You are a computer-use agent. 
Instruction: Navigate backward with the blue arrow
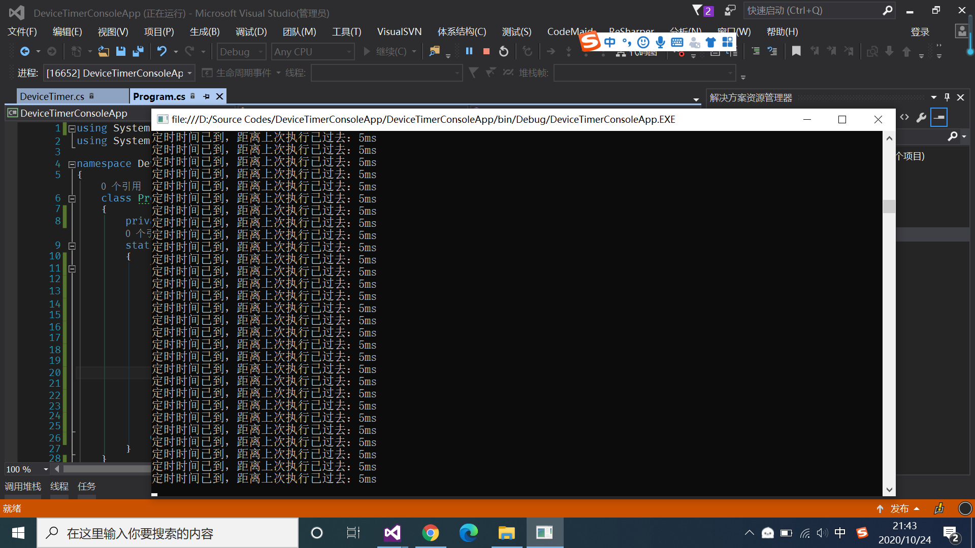[x=24, y=51]
